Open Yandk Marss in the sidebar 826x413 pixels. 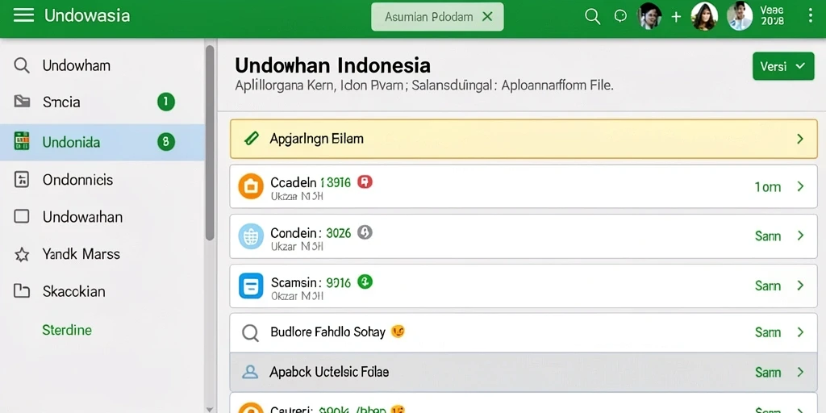pos(102,254)
